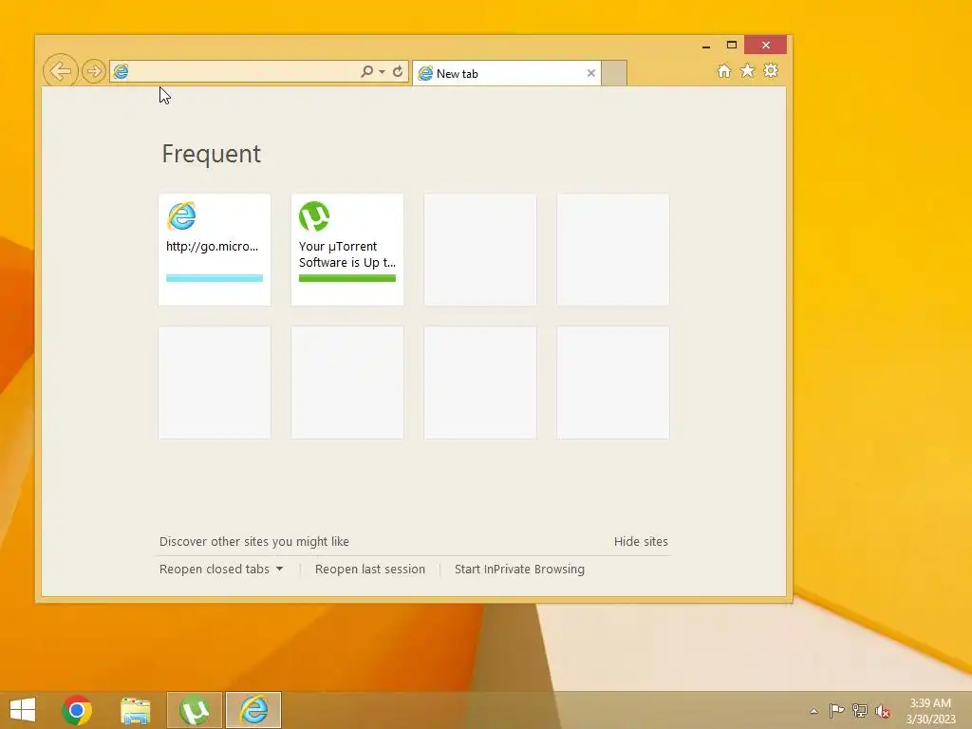This screenshot has width=972, height=729.
Task: Select the New tab tab
Action: (507, 73)
